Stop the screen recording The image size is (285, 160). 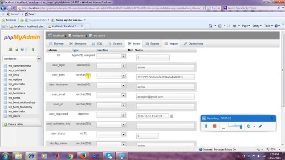pos(215,126)
